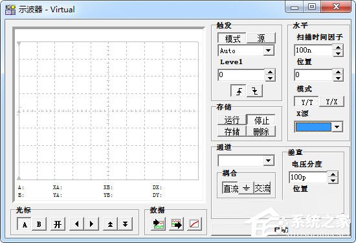Screen dimensions: 356x243
Task: Click the export waveform data icon
Action: [x=177, y=224]
